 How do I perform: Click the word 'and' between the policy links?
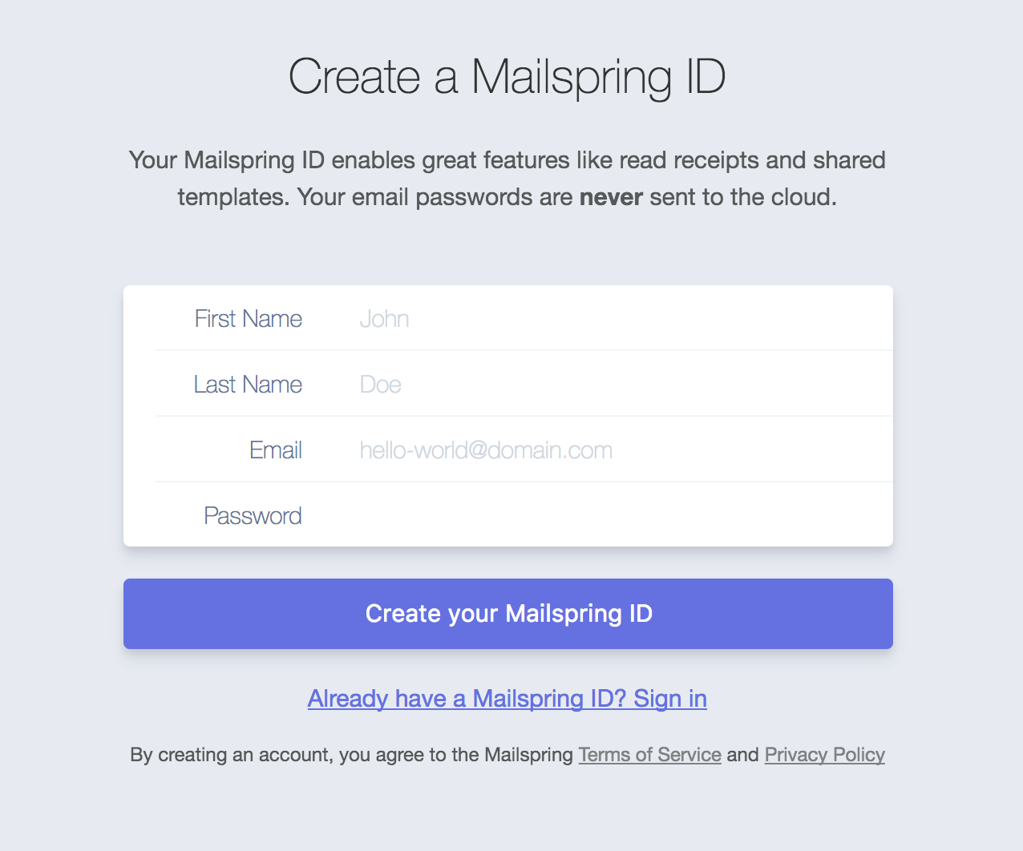click(742, 755)
